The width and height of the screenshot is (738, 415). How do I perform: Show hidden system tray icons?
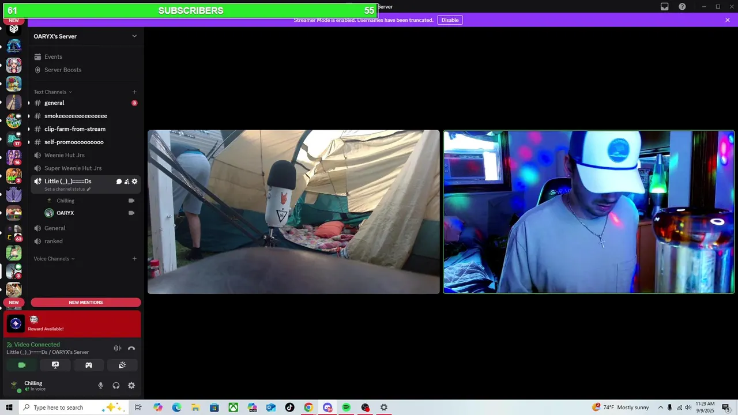[660, 408]
